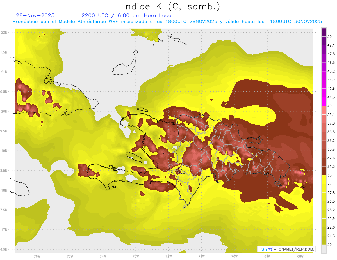
Task: Click the colorbar value "50"
Action: pos(330,37)
